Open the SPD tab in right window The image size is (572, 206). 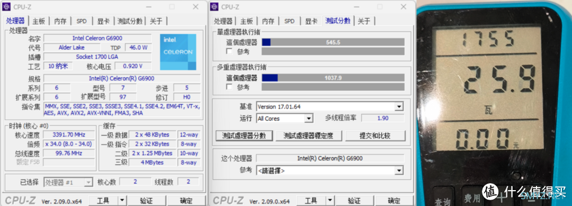(x=289, y=21)
